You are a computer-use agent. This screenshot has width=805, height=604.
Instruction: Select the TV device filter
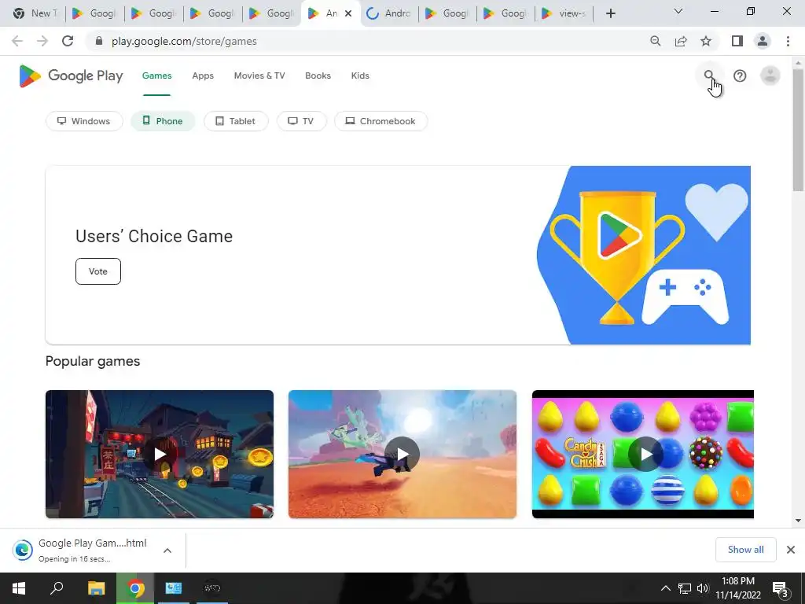[x=301, y=121]
